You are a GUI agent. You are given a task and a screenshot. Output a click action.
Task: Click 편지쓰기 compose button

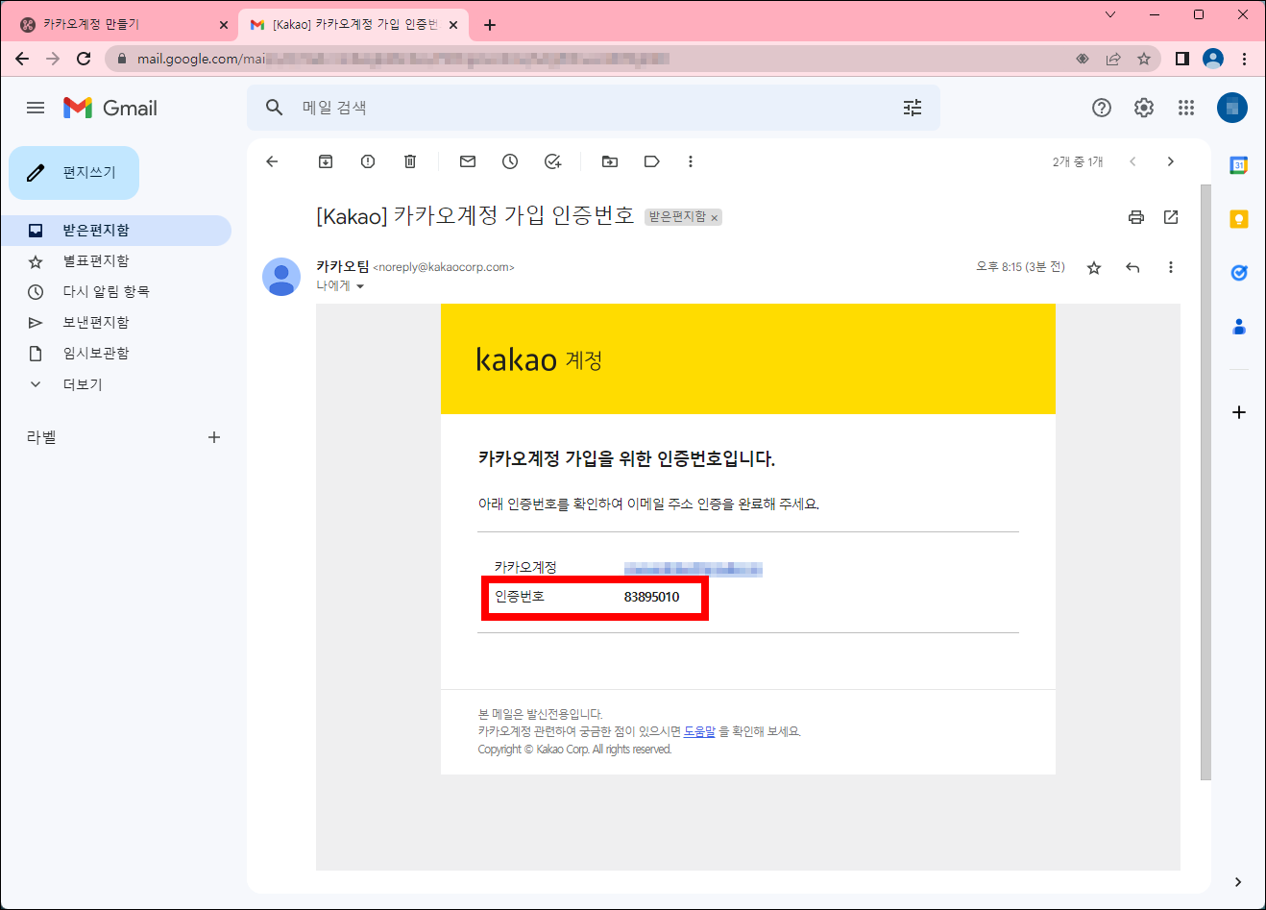74,173
